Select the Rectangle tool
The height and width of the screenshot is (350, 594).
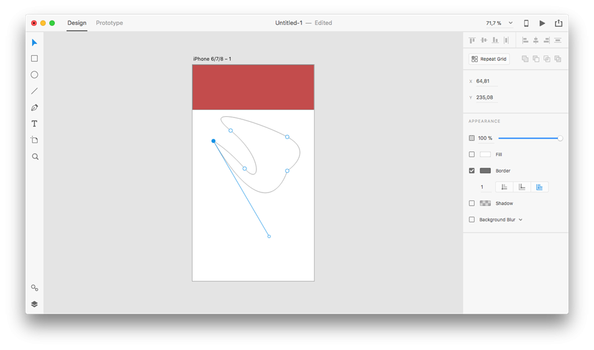pyautogui.click(x=34, y=58)
